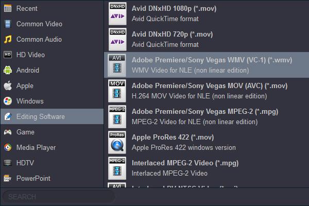This screenshot has width=309, height=206.
Task: Click the 'Interlaced MPEG-2 Video' description line
Action: point(169,174)
